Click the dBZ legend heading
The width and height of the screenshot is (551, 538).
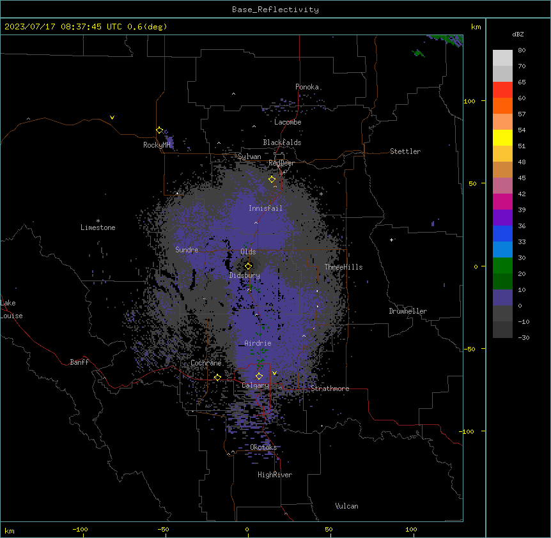coord(518,34)
